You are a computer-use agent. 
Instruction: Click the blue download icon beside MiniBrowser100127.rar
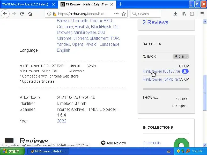(185, 71)
